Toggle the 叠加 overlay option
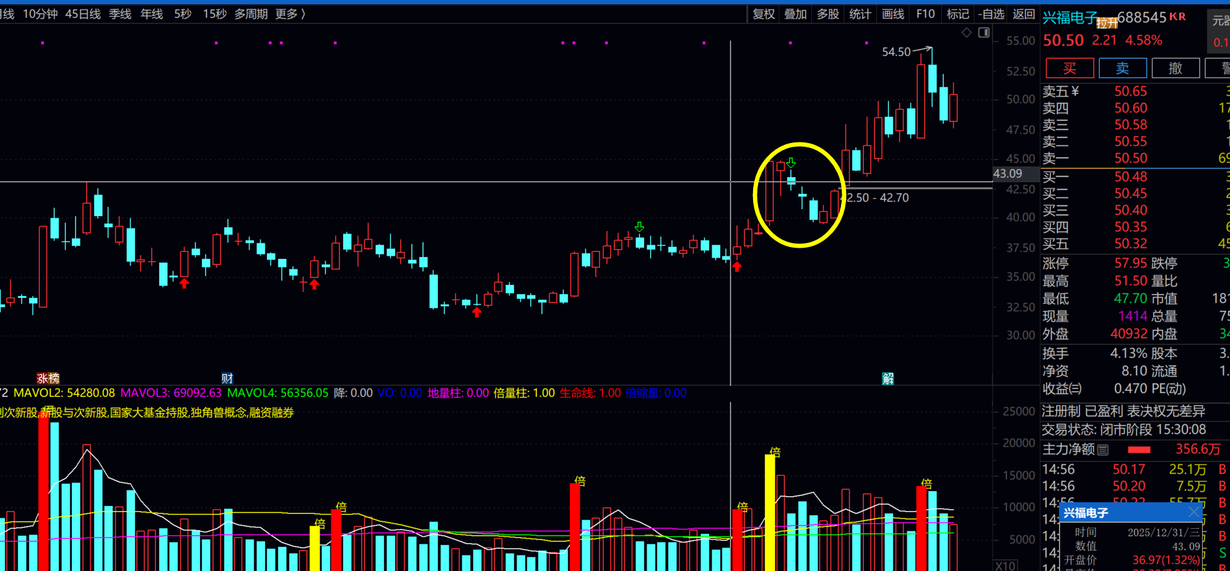1230x571 pixels. (x=795, y=14)
